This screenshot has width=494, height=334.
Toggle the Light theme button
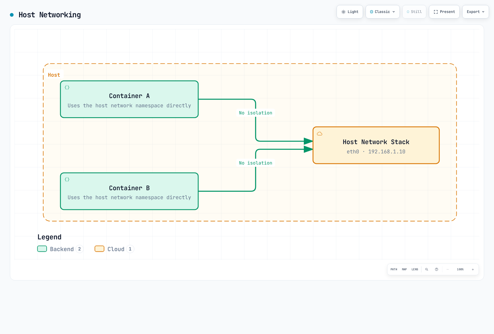[350, 12]
